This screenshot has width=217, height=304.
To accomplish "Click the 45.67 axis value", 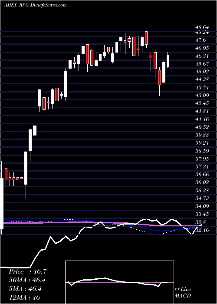I will pyautogui.click(x=202, y=64).
